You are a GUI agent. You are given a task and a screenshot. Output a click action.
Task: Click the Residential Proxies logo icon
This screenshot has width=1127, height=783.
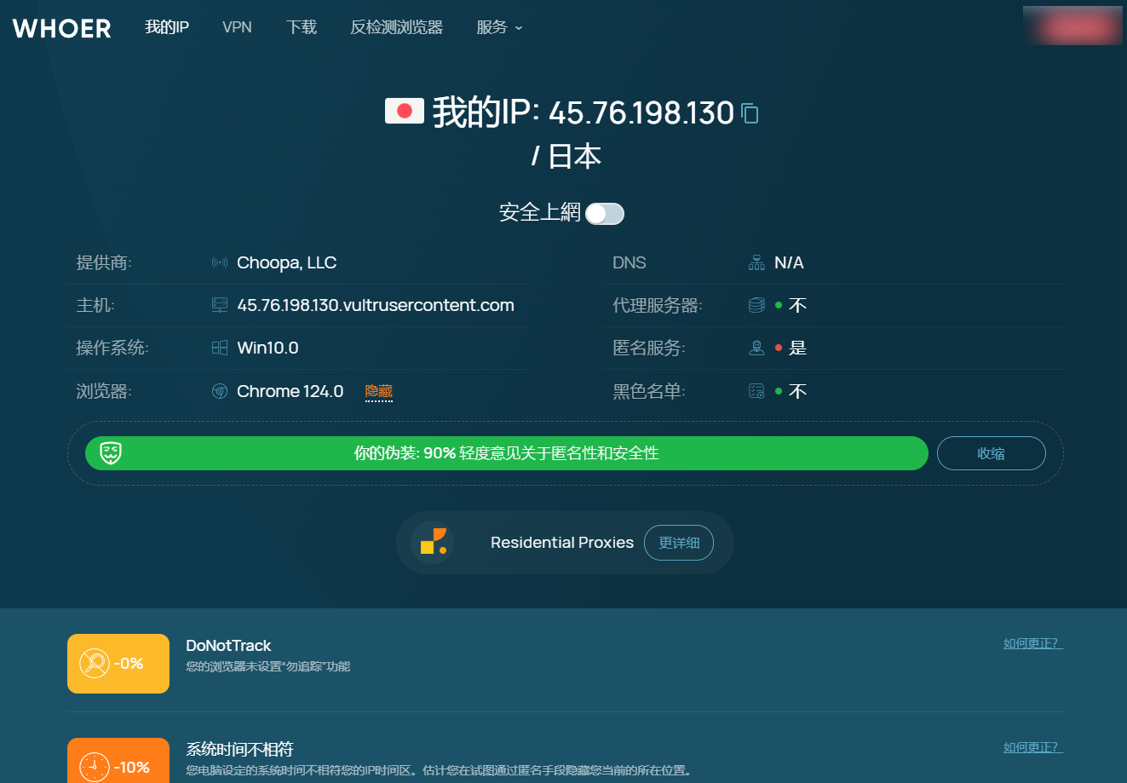pos(433,542)
